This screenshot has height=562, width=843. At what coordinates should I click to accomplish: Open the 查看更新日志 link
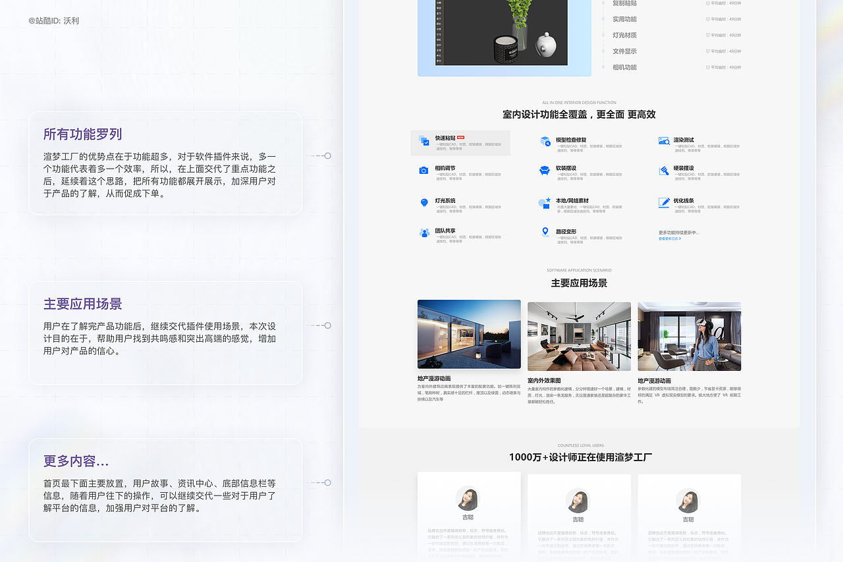point(669,239)
